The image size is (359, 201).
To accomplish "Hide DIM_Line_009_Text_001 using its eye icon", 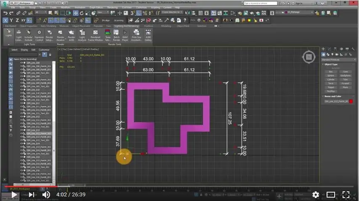I will point(22,86).
